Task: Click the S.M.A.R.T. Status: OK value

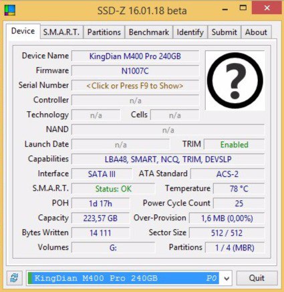Action: [114, 189]
